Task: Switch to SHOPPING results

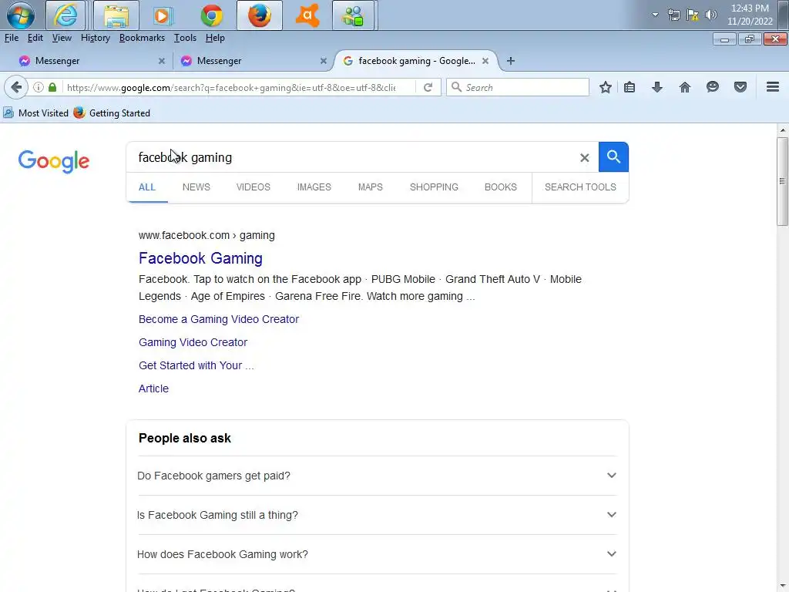Action: tap(434, 187)
